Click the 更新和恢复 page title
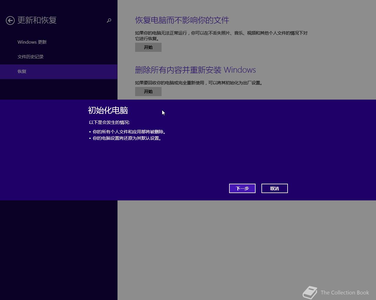Image resolution: width=376 pixels, height=300 pixels. (x=37, y=20)
